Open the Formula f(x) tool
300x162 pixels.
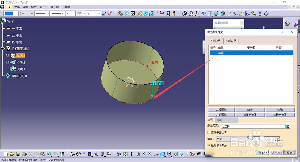[72, 154]
